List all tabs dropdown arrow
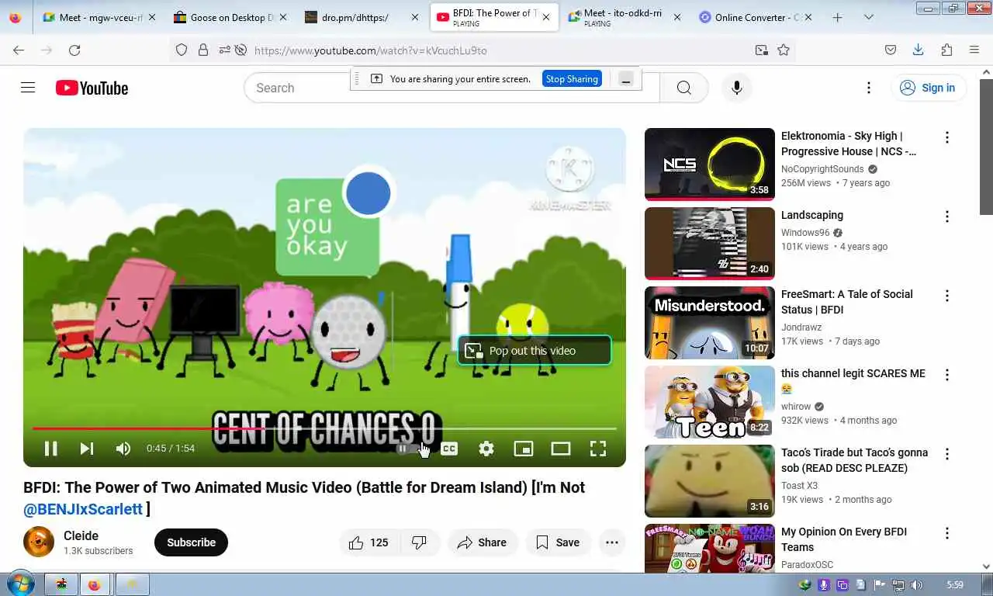Image resolution: width=993 pixels, height=596 pixels. (x=869, y=17)
